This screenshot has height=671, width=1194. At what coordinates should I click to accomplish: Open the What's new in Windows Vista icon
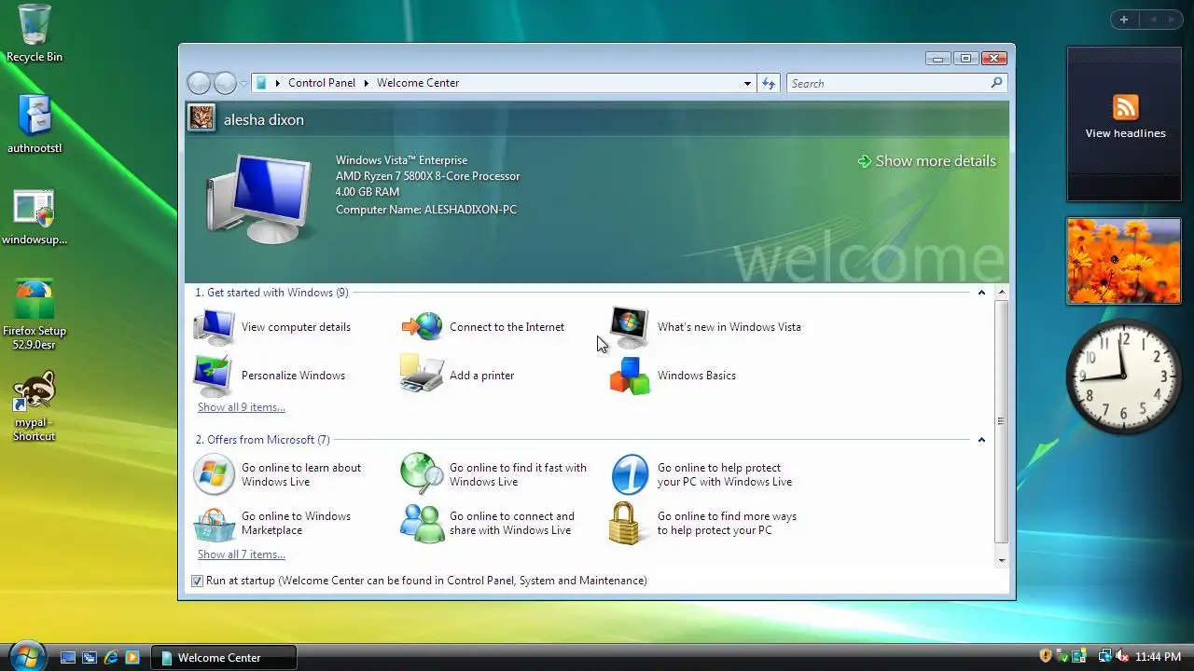coord(630,327)
